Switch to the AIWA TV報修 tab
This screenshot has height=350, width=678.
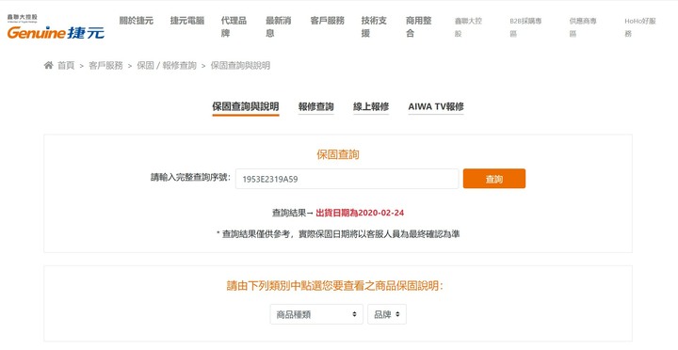click(436, 106)
